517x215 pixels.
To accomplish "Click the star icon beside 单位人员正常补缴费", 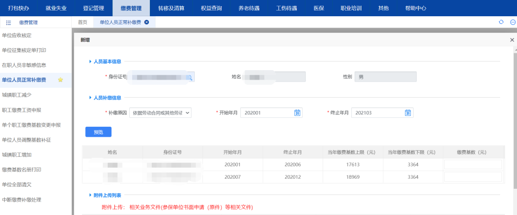I will coord(60,80).
